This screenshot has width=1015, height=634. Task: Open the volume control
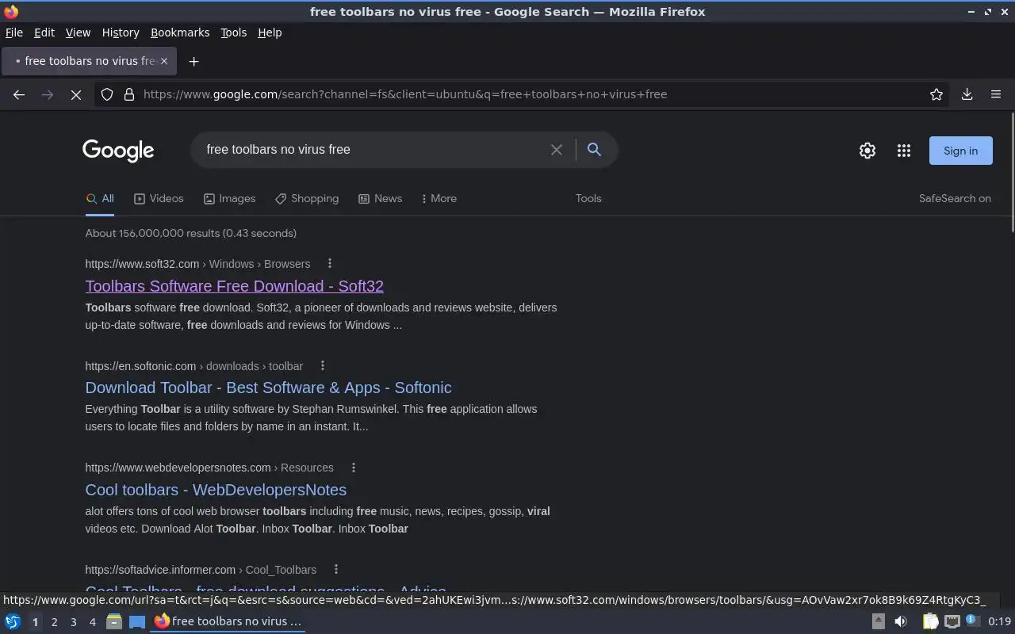tap(901, 621)
